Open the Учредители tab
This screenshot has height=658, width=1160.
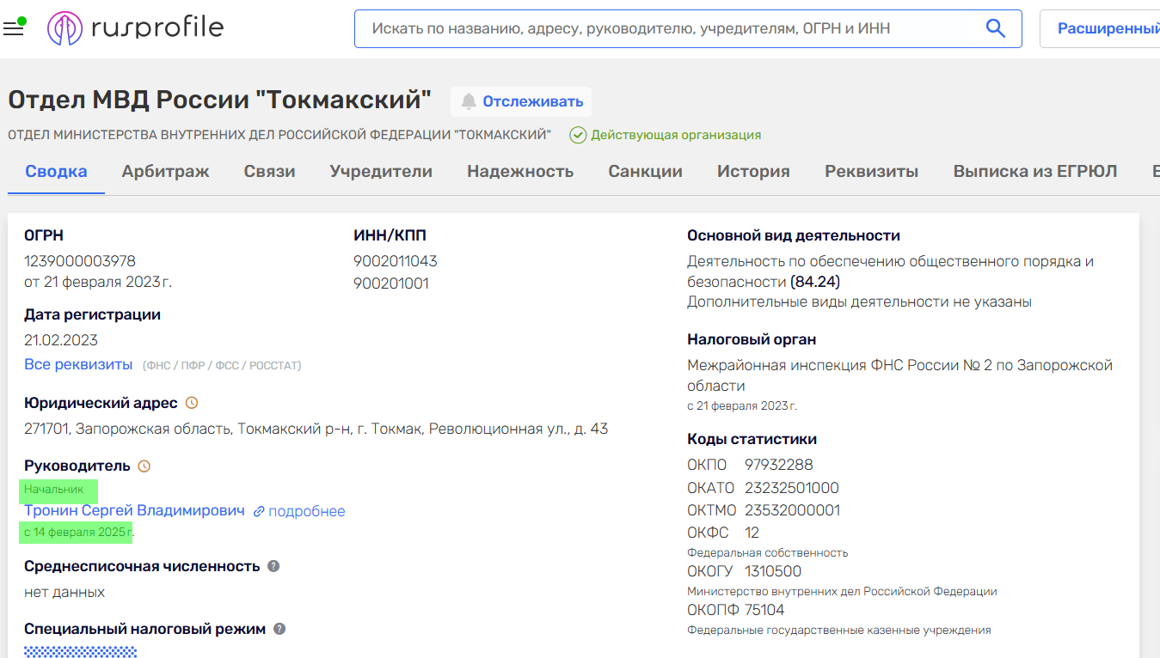coord(381,171)
